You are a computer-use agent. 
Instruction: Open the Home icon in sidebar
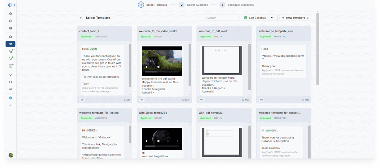(x=11, y=13)
